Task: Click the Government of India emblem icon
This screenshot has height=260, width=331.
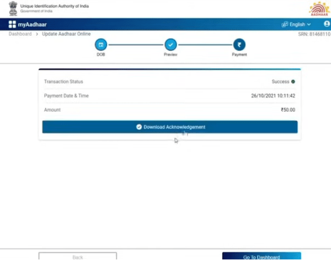Action: tap(13, 9)
